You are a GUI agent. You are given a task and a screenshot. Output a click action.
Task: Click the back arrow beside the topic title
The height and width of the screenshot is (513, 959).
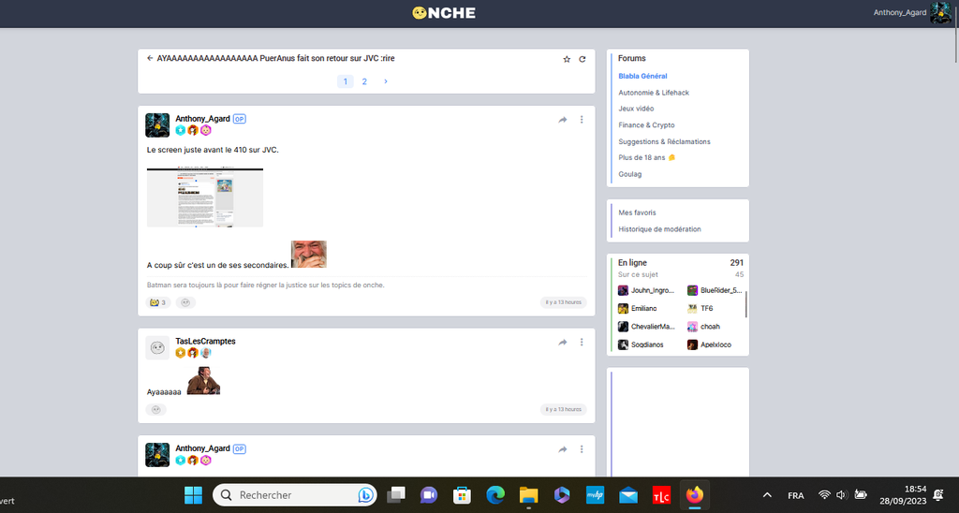point(150,58)
